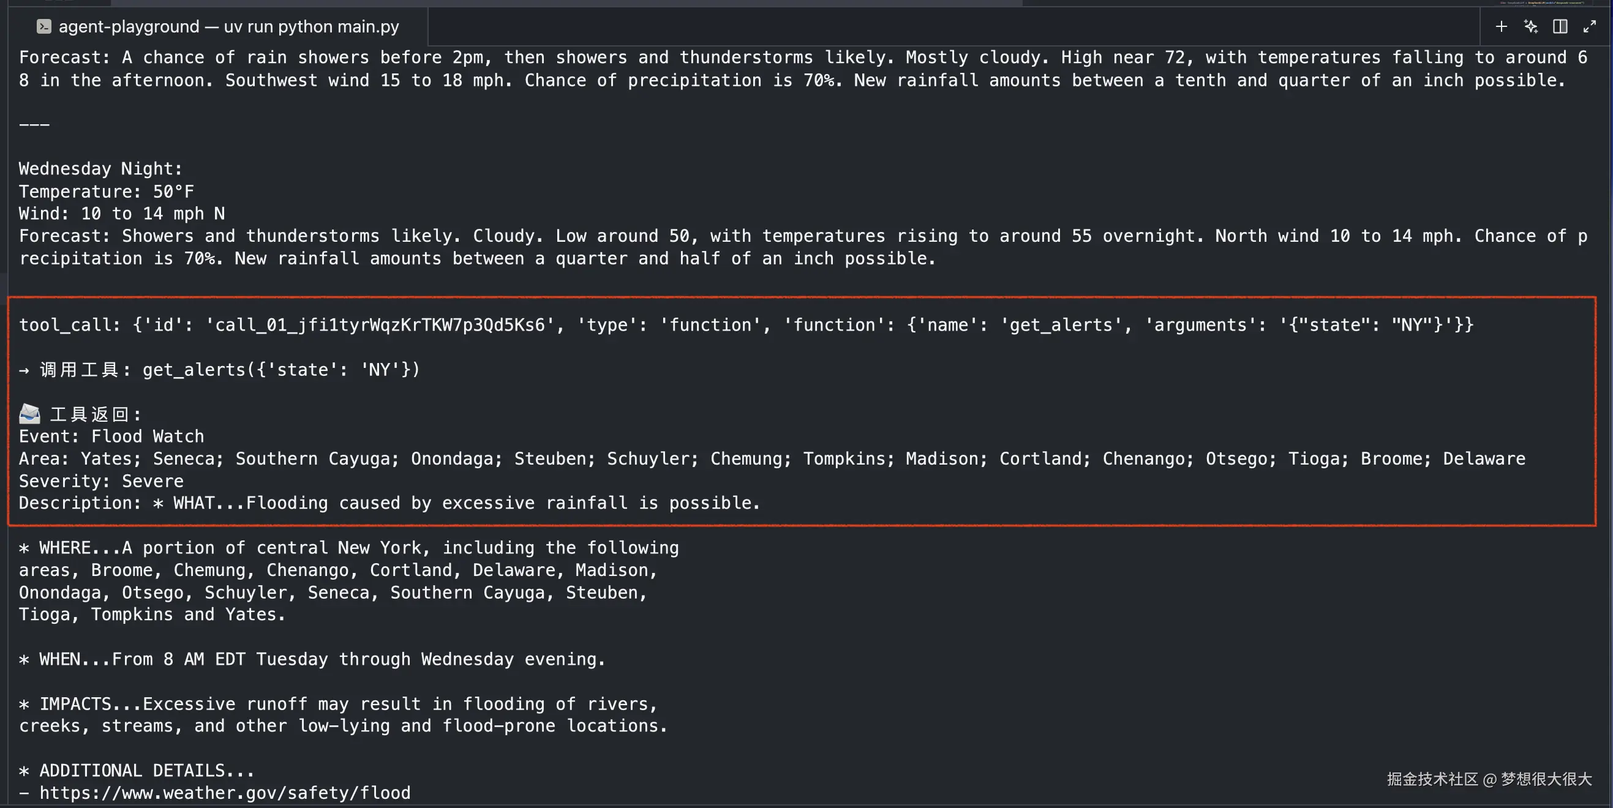Click the '* IMPACTS...Excessive runoff' line
The width and height of the screenshot is (1613, 808).
(338, 704)
